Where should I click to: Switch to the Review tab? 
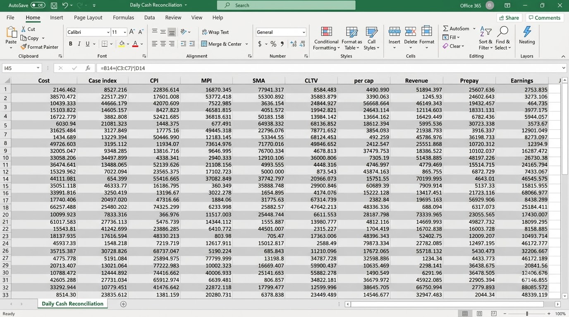click(173, 17)
